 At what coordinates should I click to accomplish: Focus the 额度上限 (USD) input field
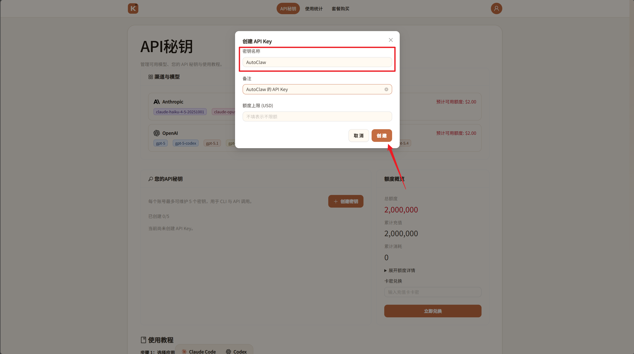tap(317, 117)
